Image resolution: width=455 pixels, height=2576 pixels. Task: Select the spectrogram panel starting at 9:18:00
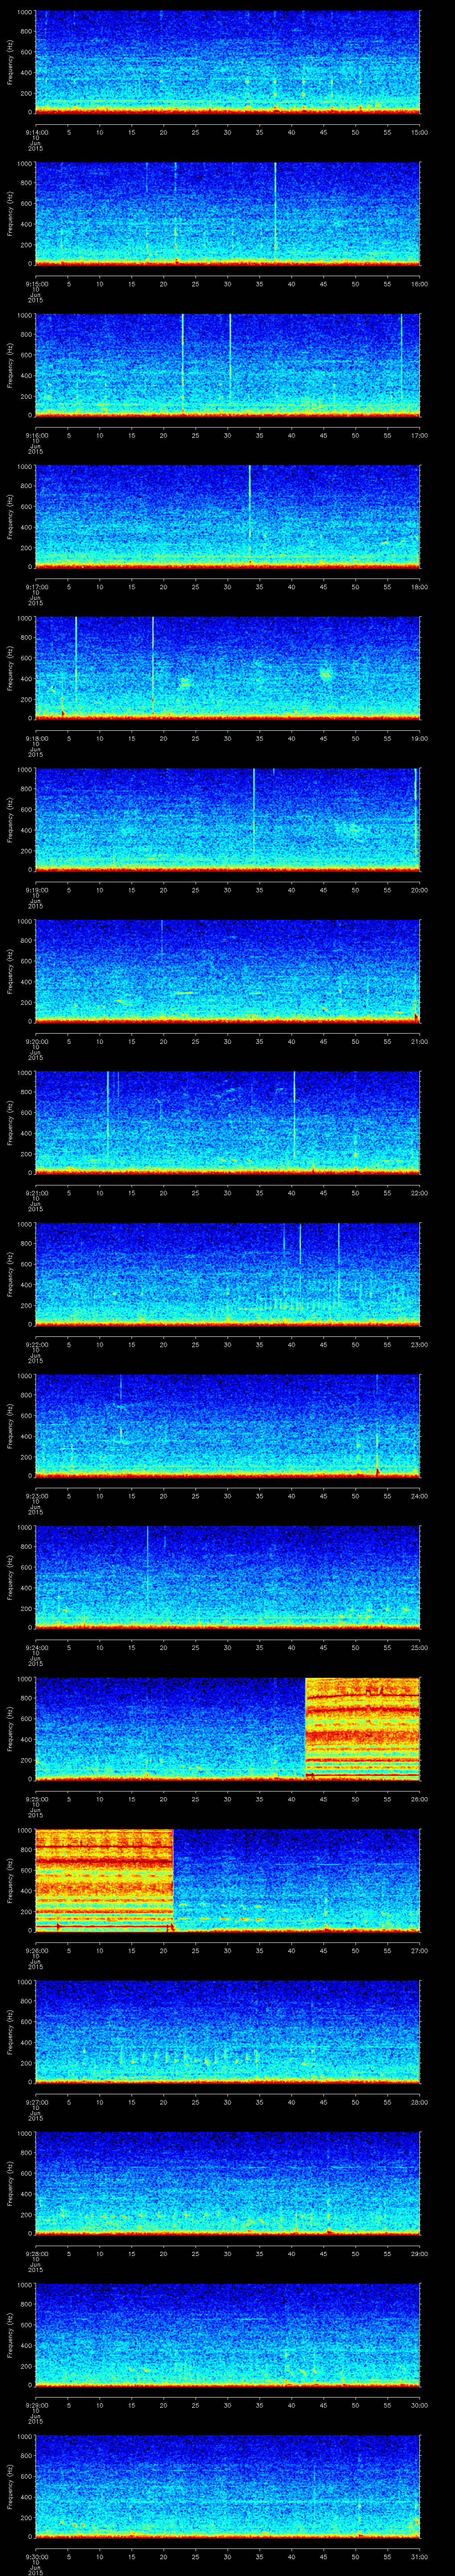tap(228, 668)
